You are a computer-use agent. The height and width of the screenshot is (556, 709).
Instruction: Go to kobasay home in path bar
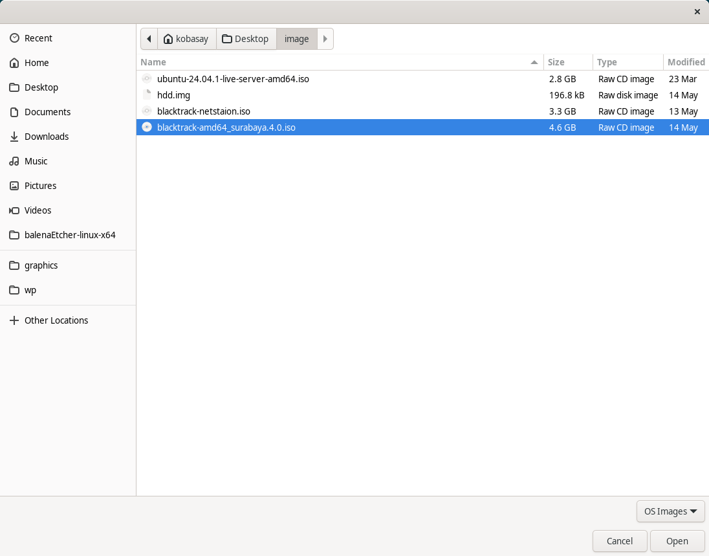pos(186,39)
